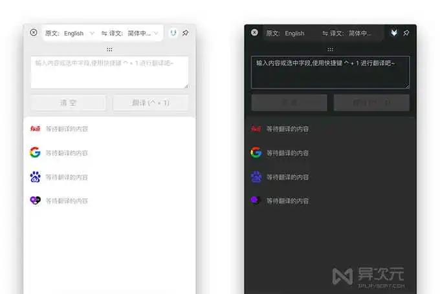The image size is (440, 294).
Task: Click Baidu paw icon in light window results
Action: click(x=36, y=177)
